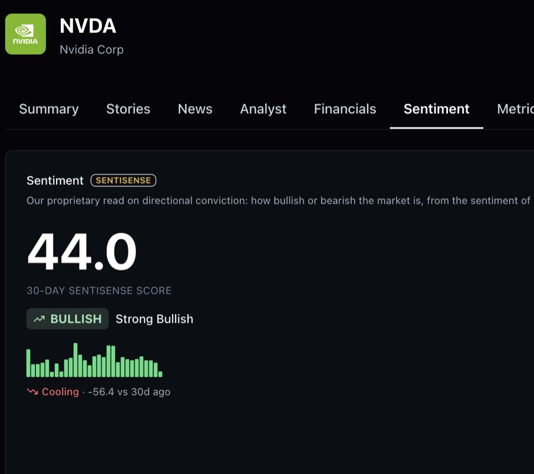Click the Nvidia logo icon

[25, 34]
